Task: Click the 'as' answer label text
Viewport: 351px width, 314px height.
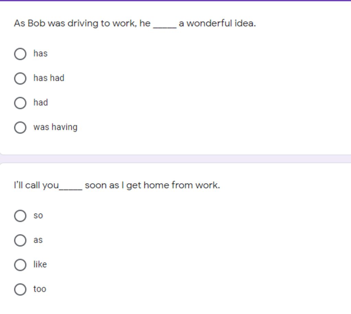Action: click(x=38, y=240)
